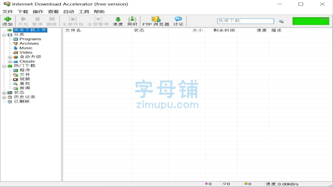Image resolution: width=333 pixels, height=187 pixels.
Task: Click the 视频 hot downloads icon
Action: click(16, 79)
